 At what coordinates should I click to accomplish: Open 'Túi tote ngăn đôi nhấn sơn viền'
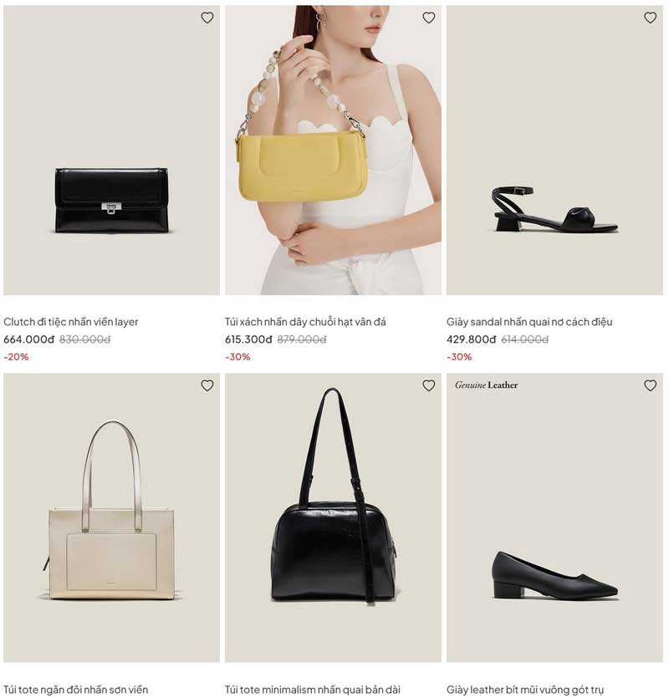[76, 690]
